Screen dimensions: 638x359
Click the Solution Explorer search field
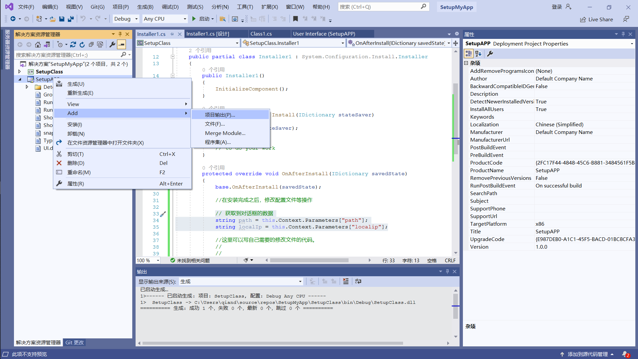pyautogui.click(x=66, y=55)
